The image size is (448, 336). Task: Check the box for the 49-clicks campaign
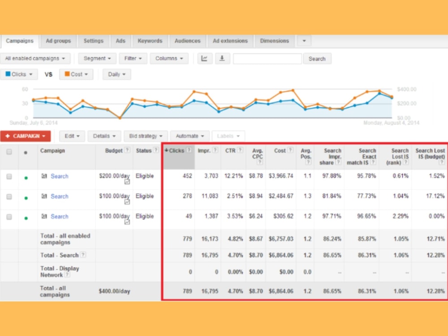click(x=9, y=217)
